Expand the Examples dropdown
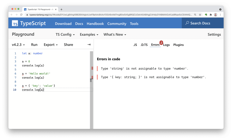The height and width of the screenshot is (140, 232). pos(89,34)
